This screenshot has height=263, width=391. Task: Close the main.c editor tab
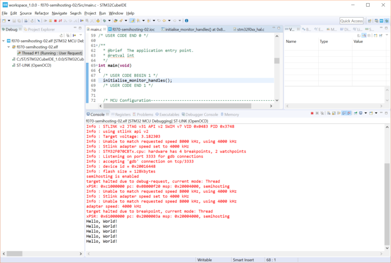[104, 29]
